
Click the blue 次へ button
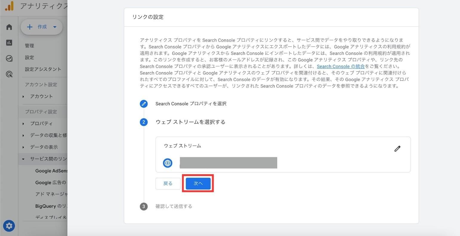point(198,183)
